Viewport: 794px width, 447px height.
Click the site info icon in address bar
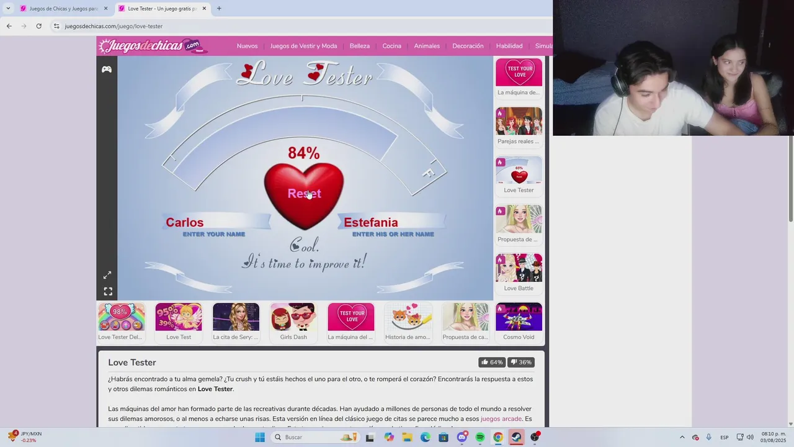tap(56, 26)
